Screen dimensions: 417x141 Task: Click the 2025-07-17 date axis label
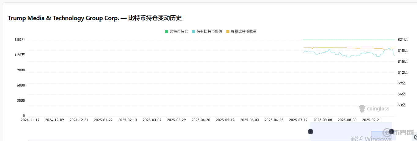pos(298,120)
